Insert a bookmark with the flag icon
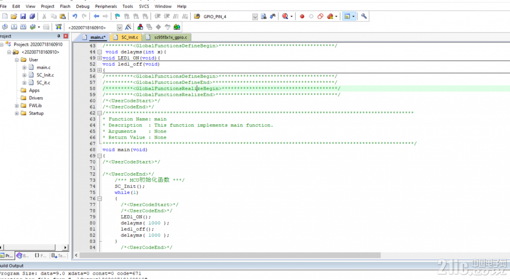Screen dimensions: 510x279 tap(118, 16)
